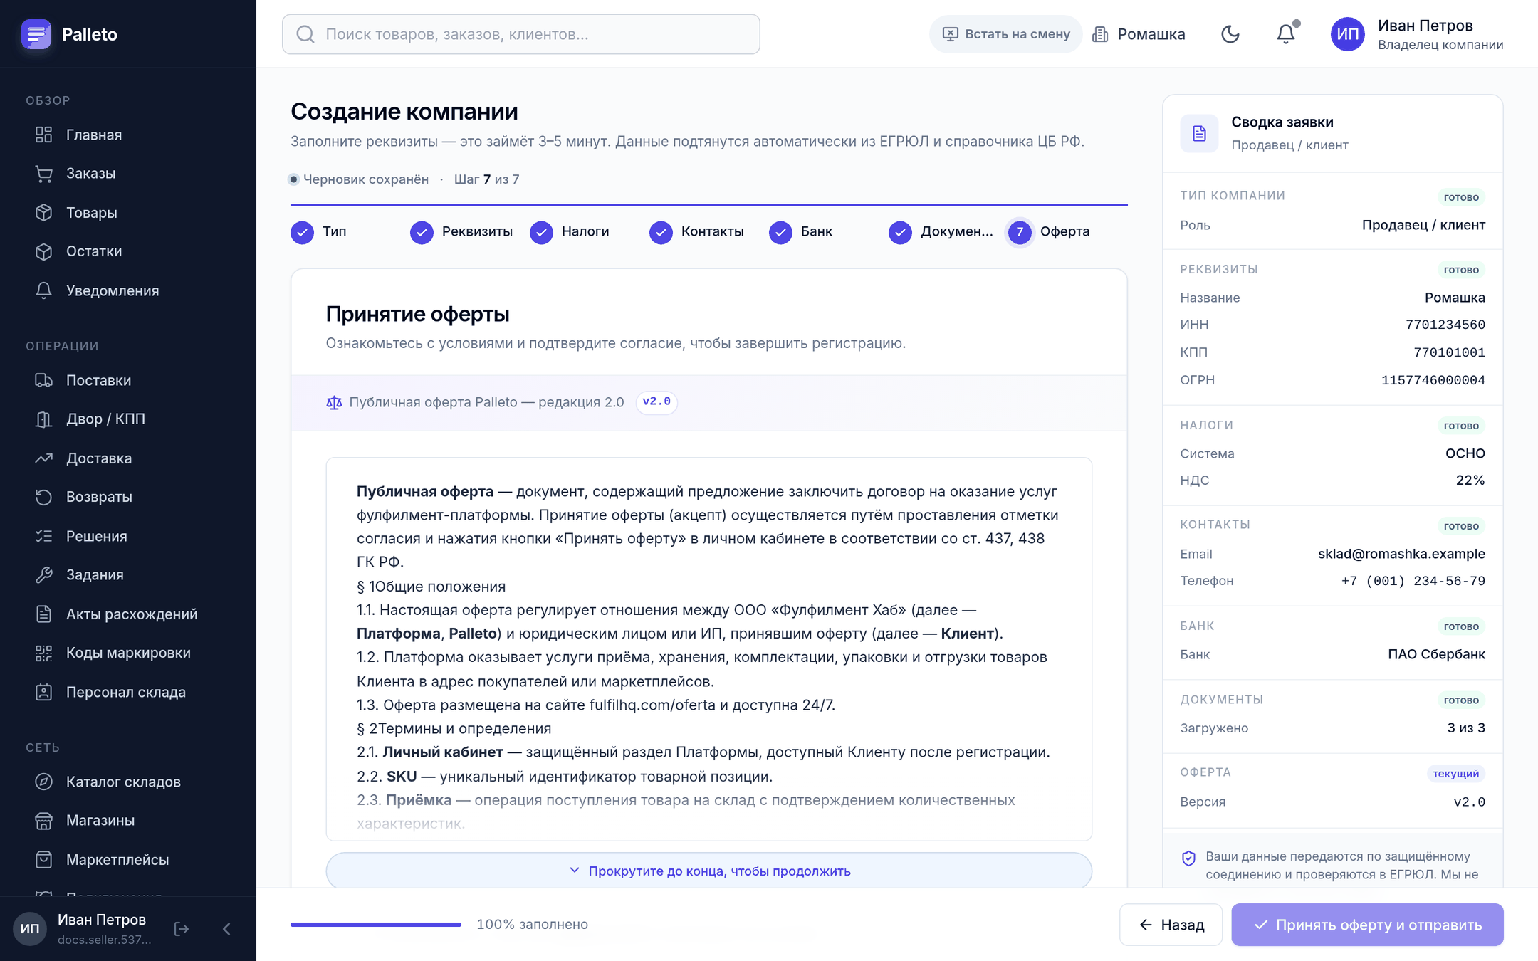
Task: Go to the Документы step
Action: pos(941,232)
